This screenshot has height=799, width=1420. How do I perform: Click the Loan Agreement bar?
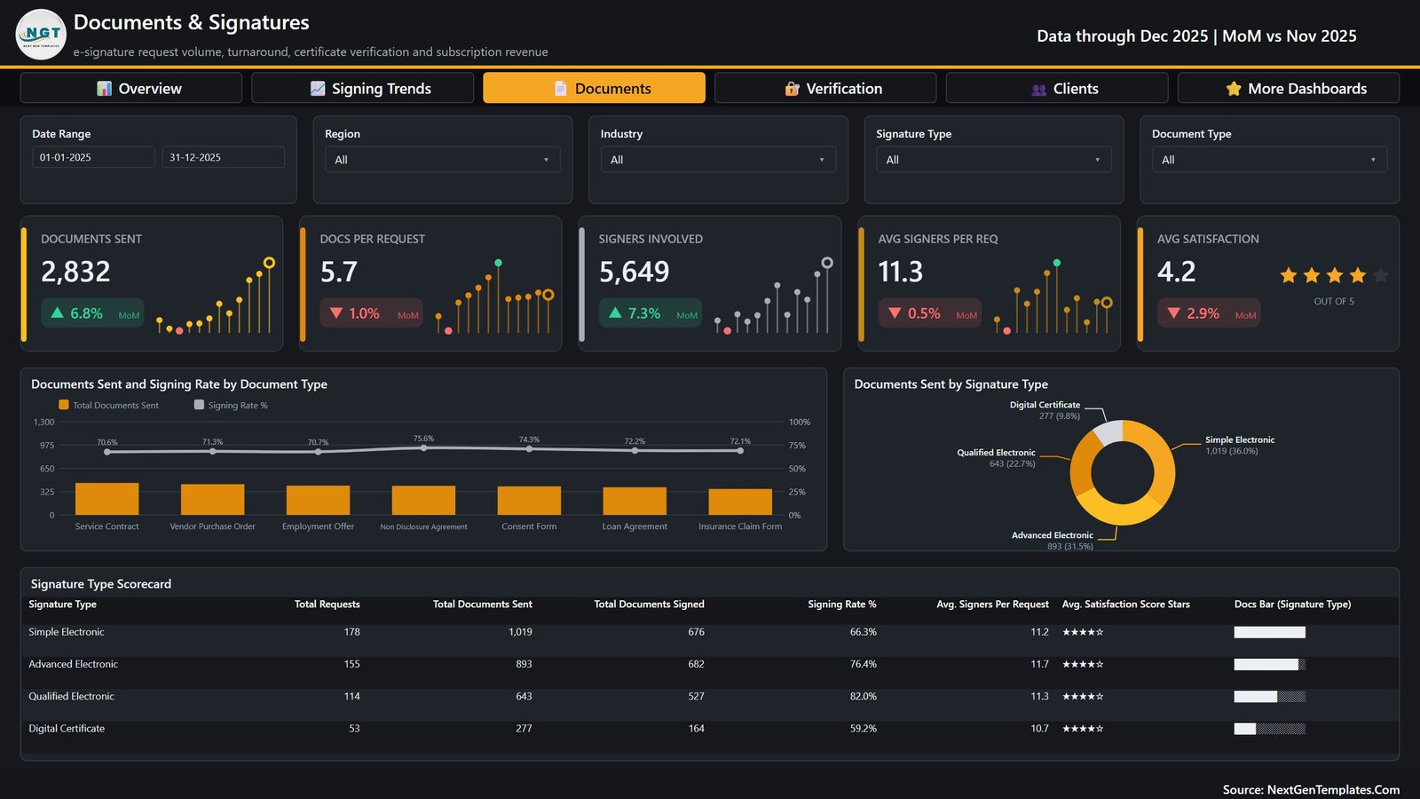(x=635, y=502)
